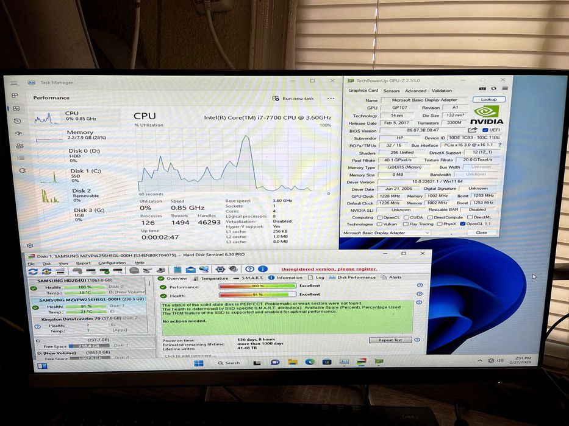Click Bus Interface question mark in GPU-Z
This screenshot has height=426, width=569.
click(x=499, y=145)
